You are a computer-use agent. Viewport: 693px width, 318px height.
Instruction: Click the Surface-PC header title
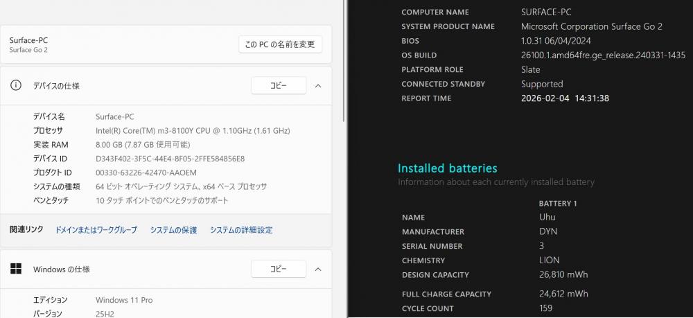pyautogui.click(x=28, y=40)
